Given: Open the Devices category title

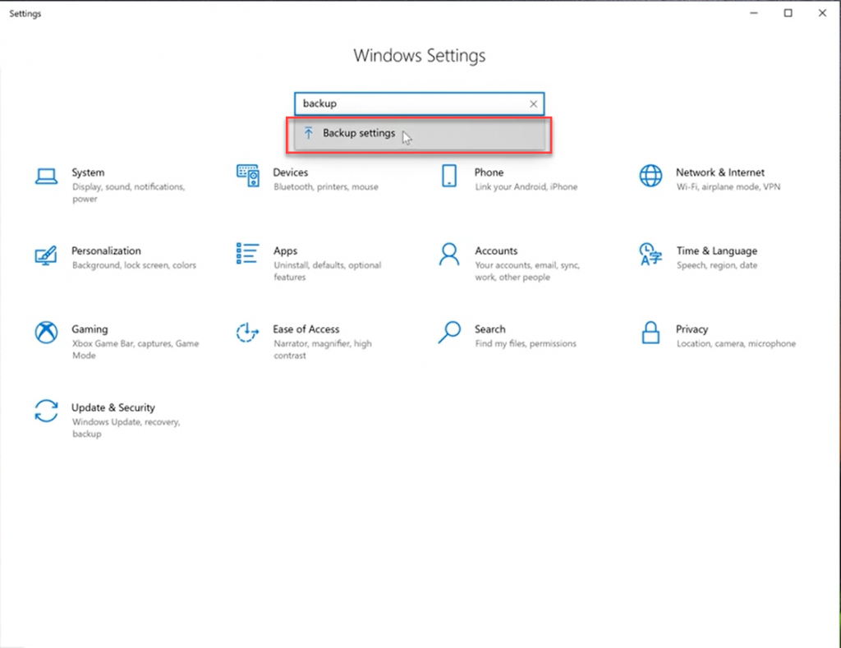Looking at the screenshot, I should (290, 172).
